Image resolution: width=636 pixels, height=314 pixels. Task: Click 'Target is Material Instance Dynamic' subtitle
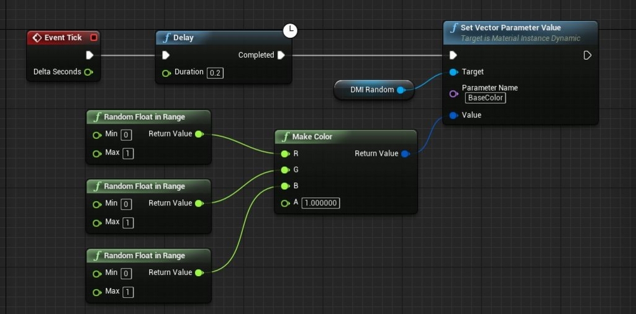(x=520, y=38)
